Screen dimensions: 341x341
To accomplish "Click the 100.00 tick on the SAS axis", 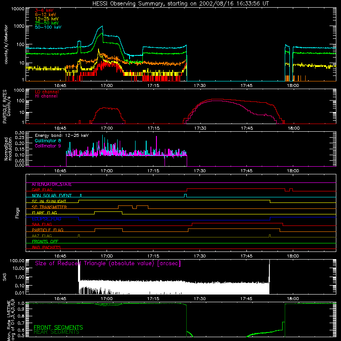I will pyautogui.click(x=17, y=261).
